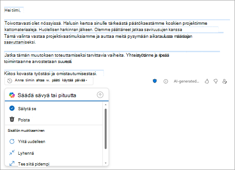Click the Säädä sävyä tai pituutta field
The width and height of the screenshot is (235, 170).
[x=56, y=95]
